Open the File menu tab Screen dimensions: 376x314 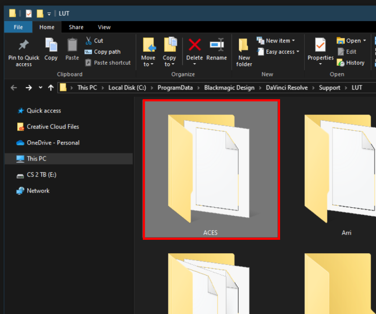18,27
